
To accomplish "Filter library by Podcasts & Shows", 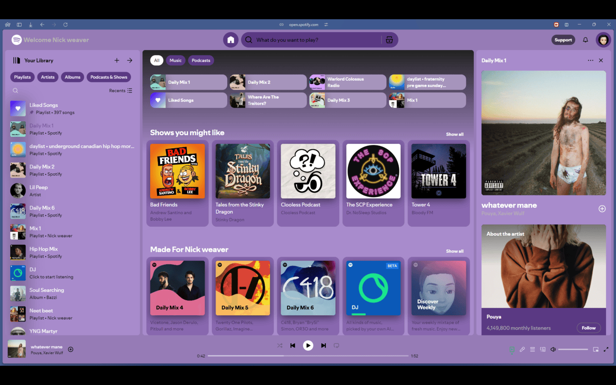I will [x=109, y=77].
